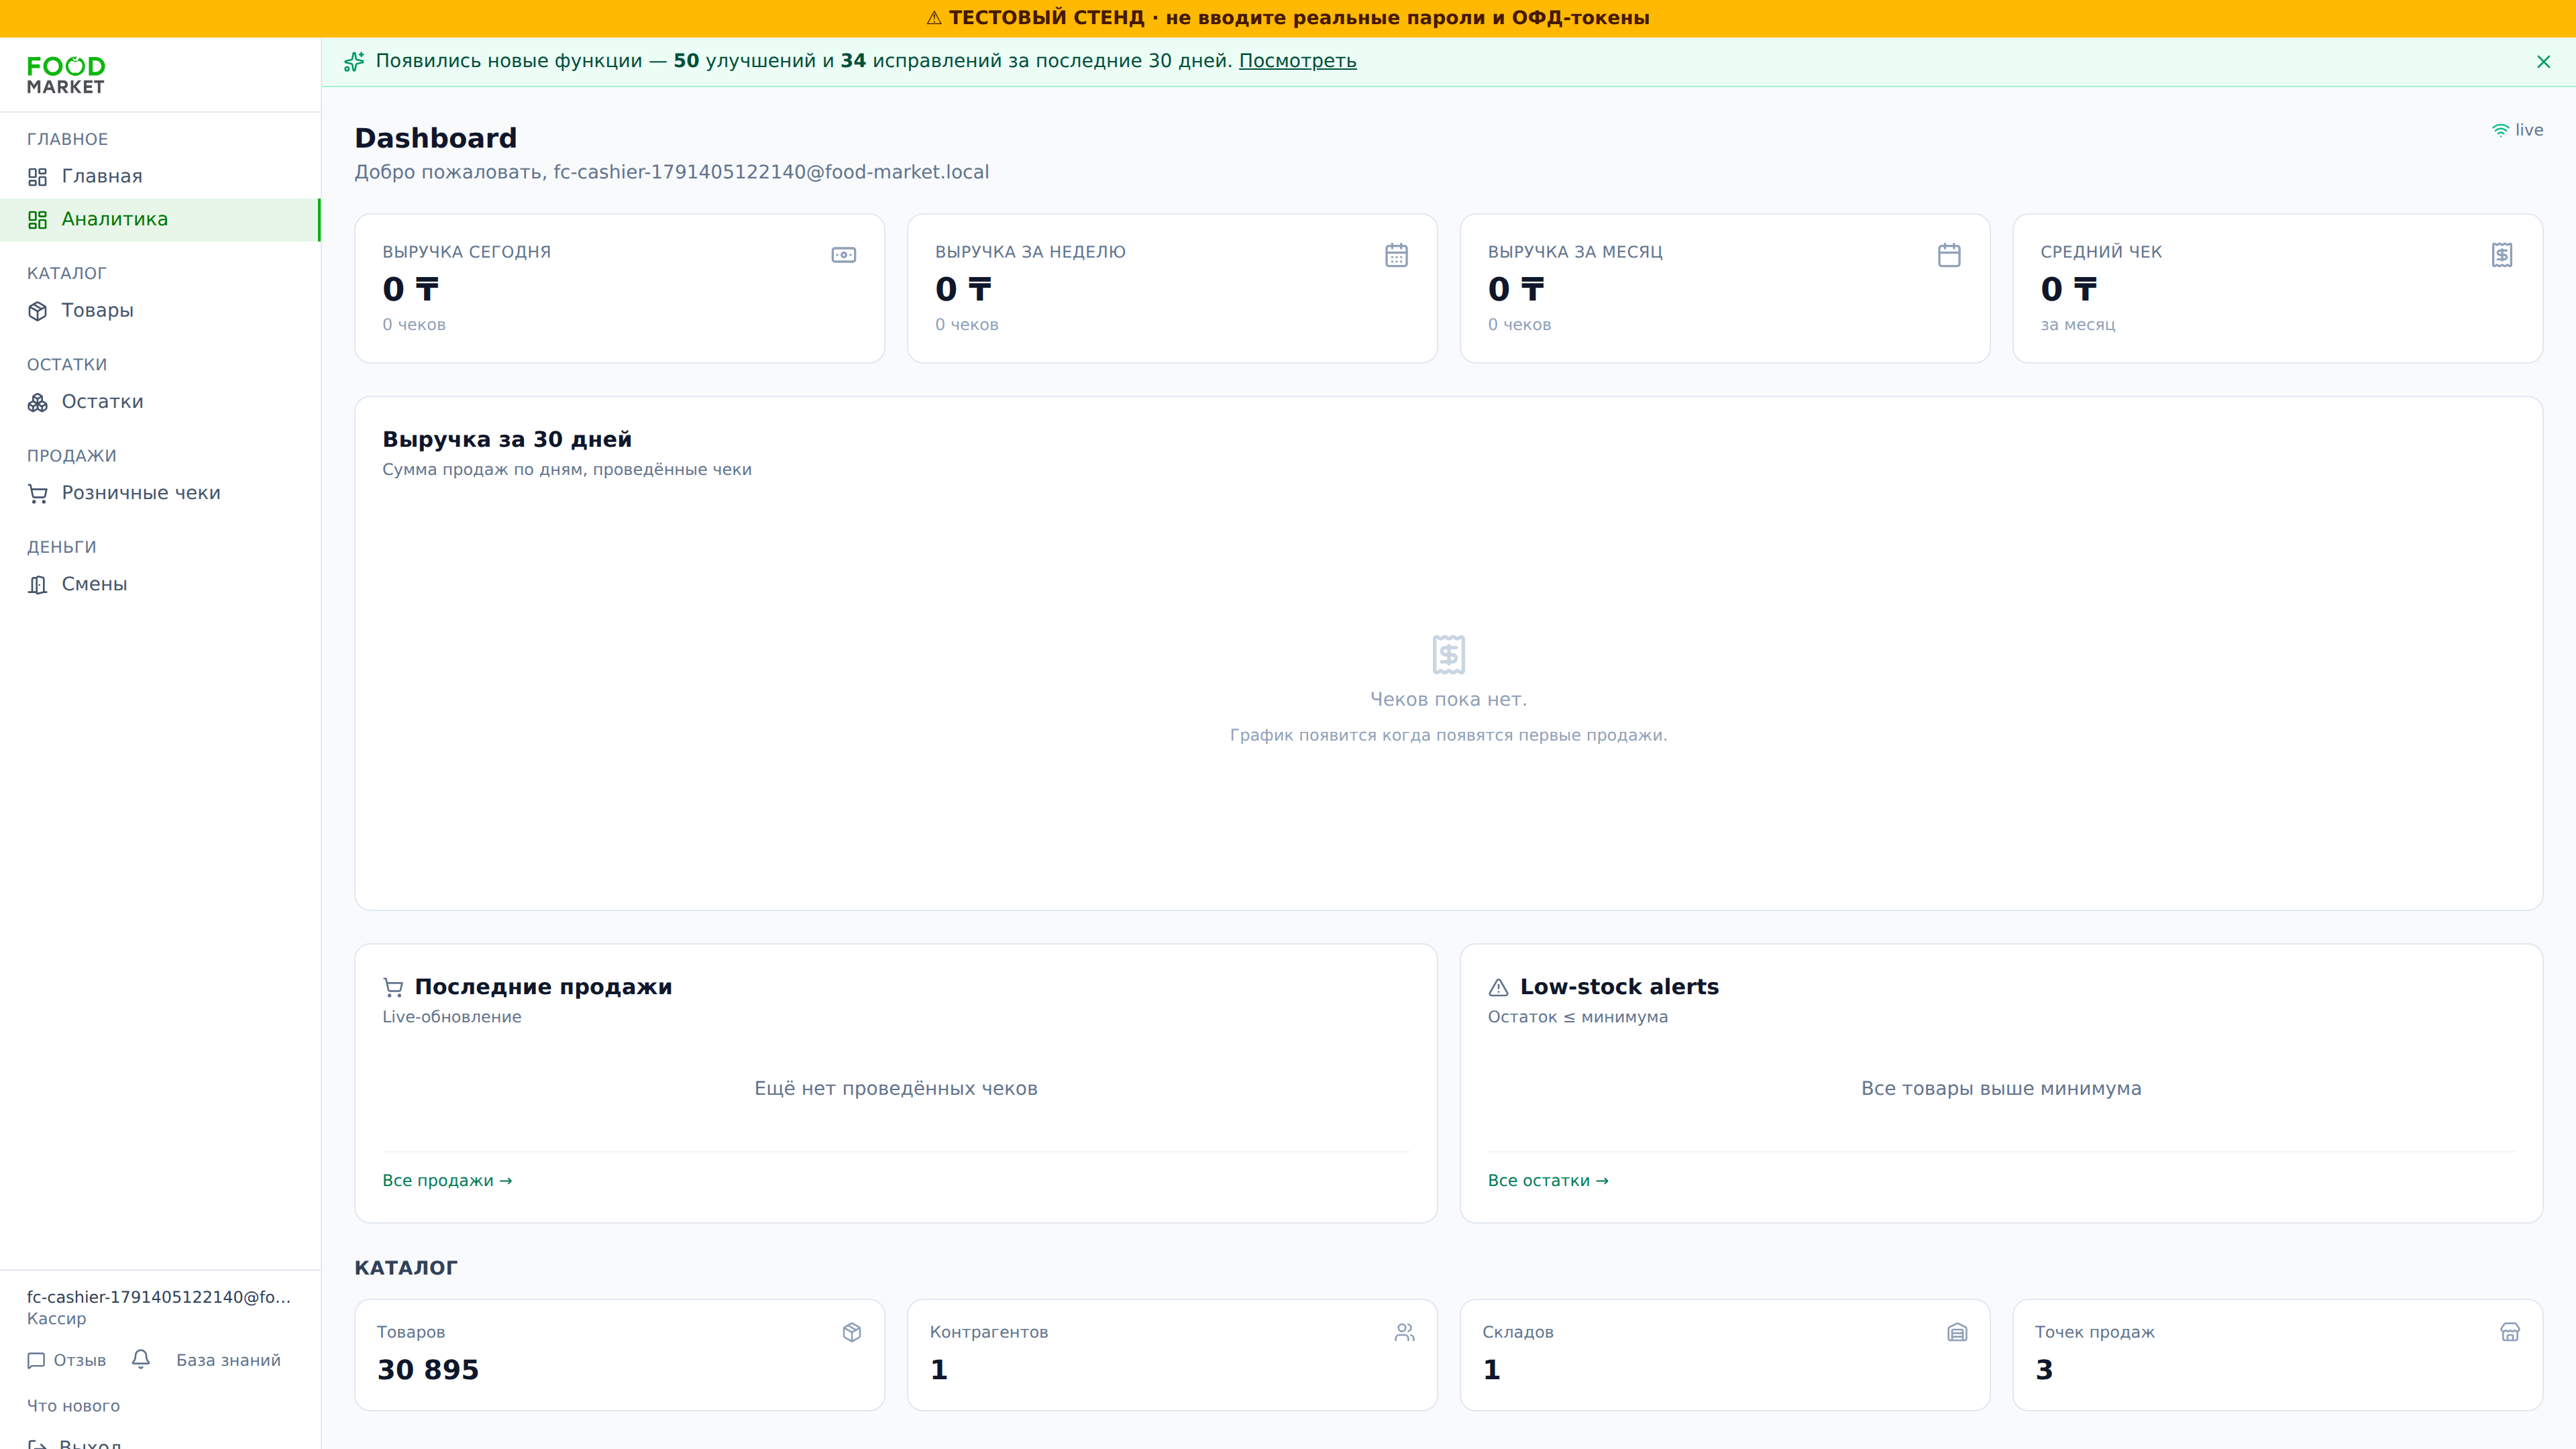This screenshot has width=2576, height=1449.
Task: Click the live connection indicator
Action: [x=2517, y=130]
